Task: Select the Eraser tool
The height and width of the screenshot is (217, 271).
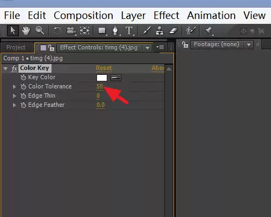Action: 173,30
